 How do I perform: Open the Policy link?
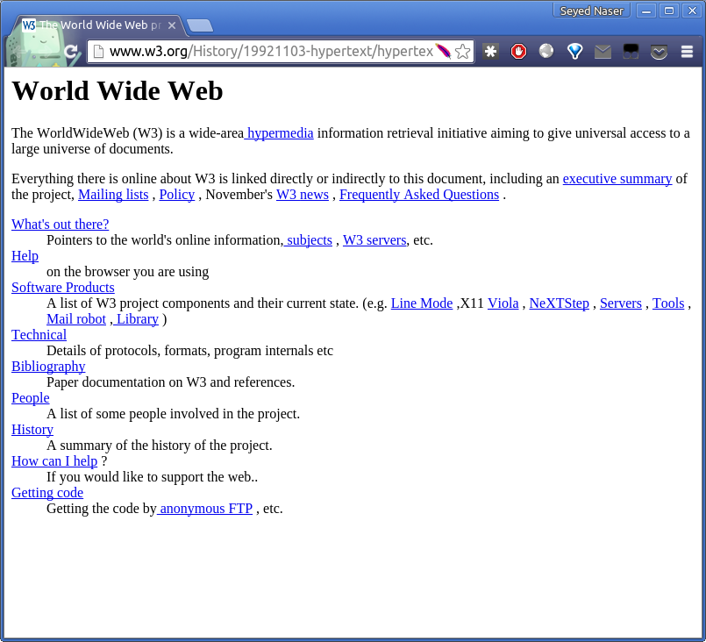click(x=177, y=195)
